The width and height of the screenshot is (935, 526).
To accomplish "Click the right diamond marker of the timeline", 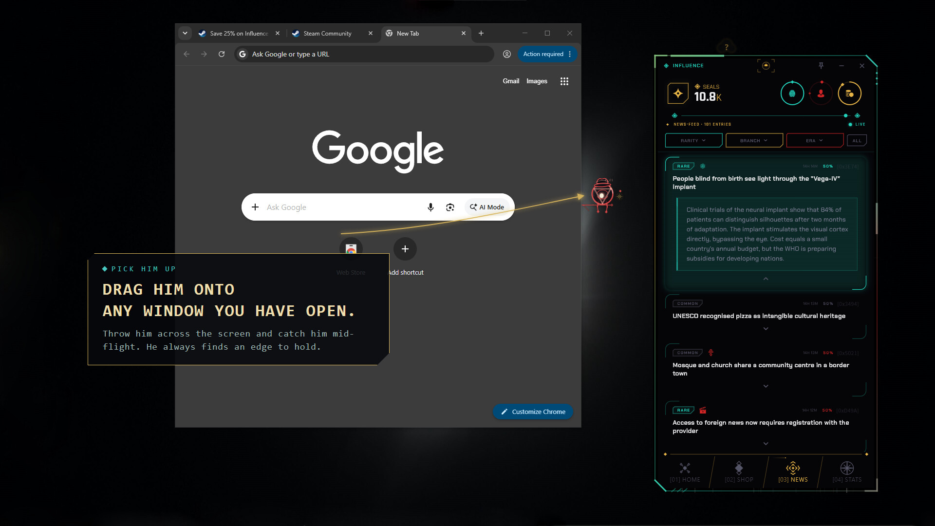I will pyautogui.click(x=857, y=115).
